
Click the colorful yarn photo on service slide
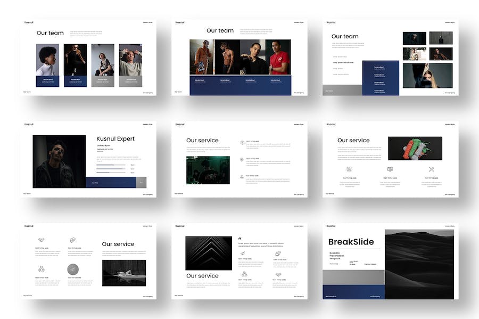[x=415, y=148]
